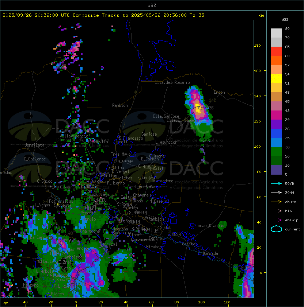
Task: Select the red 65 dBZ color swatch
Action: pos(276,51)
